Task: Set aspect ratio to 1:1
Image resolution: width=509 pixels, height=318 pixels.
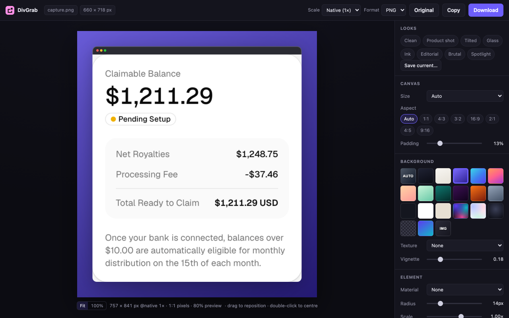Action: pyautogui.click(x=426, y=119)
